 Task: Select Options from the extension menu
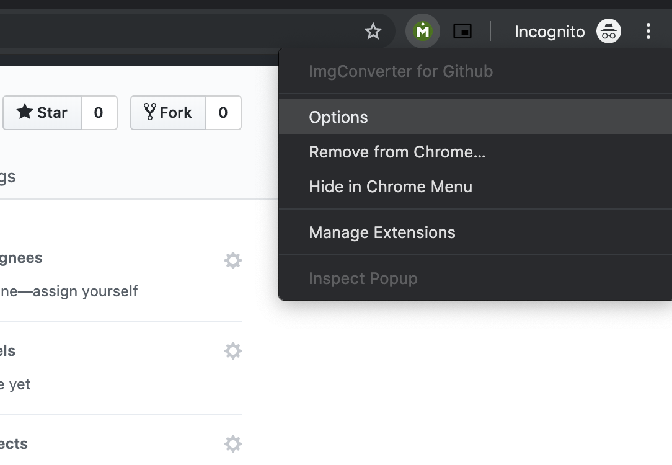(338, 117)
